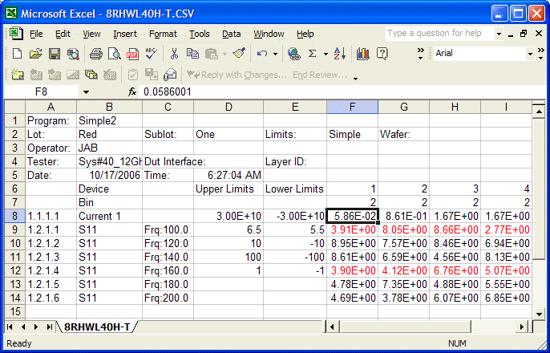
Task: Click the Select All corner button
Action: tap(14, 107)
